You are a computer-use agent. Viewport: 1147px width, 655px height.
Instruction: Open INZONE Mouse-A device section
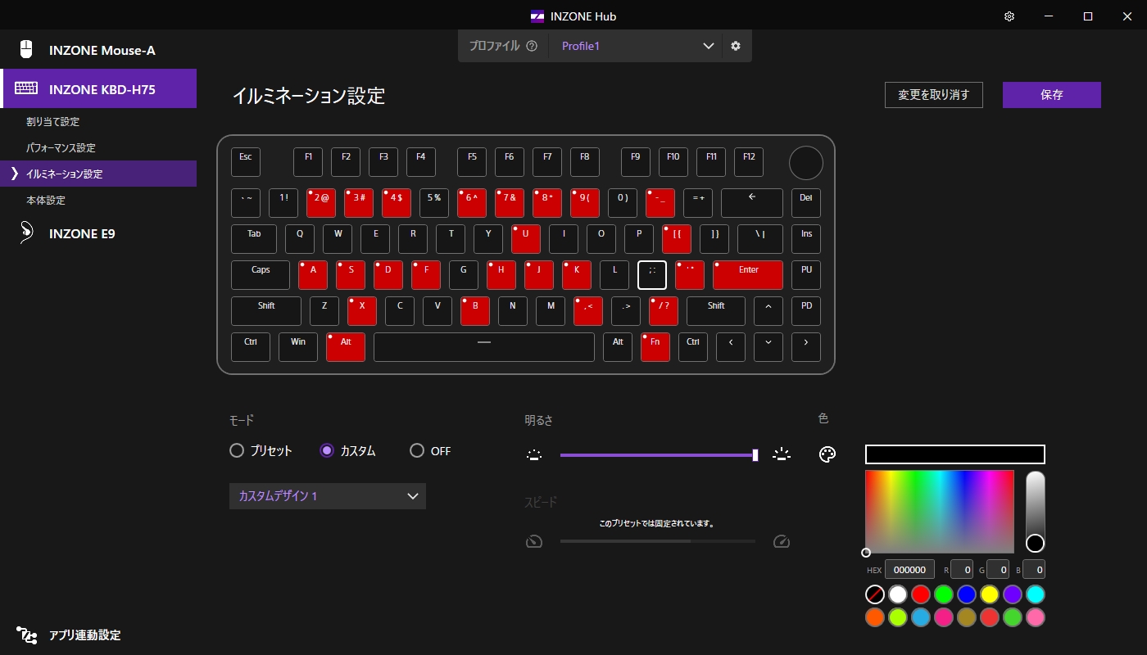pos(98,50)
